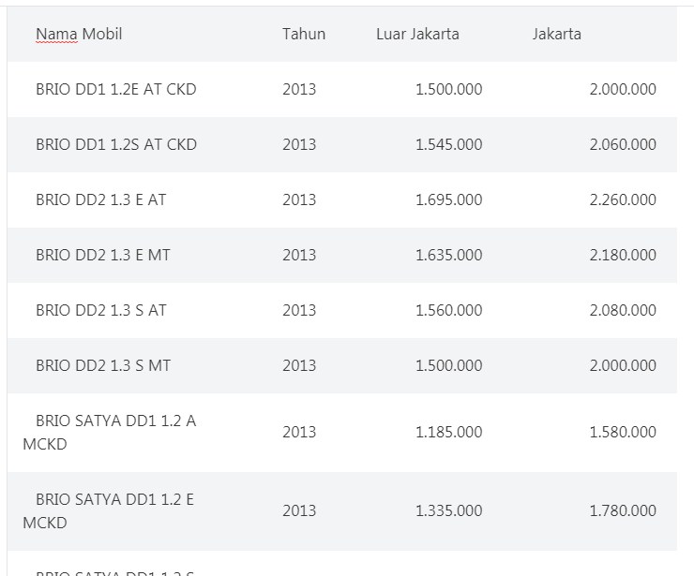The height and width of the screenshot is (576, 694).
Task: Click year 2013 in BRIO DD2 1.3 E AT row
Action: 299,199
